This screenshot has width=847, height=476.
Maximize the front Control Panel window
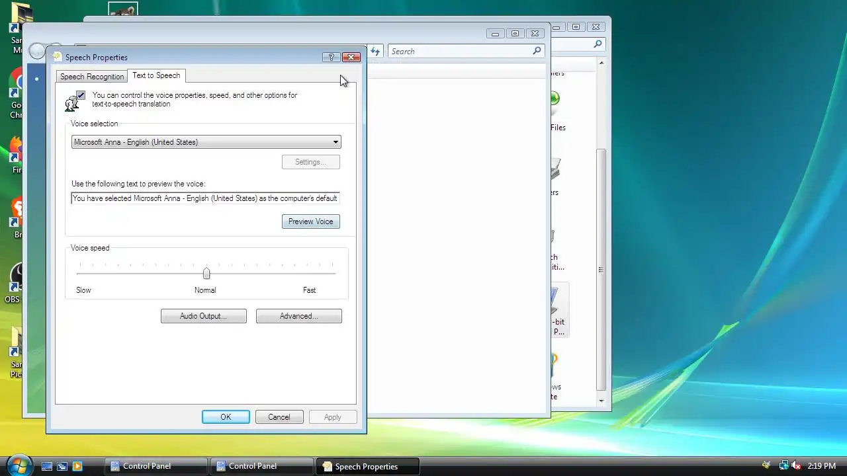(x=515, y=33)
